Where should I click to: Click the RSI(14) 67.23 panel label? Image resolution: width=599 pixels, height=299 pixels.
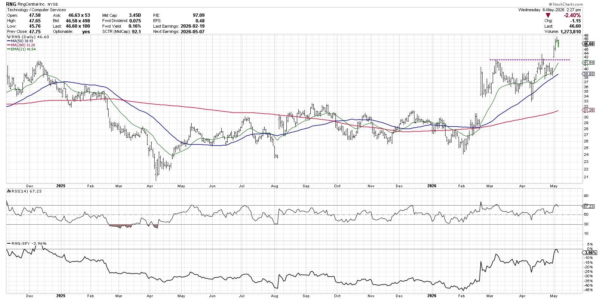coord(26,191)
